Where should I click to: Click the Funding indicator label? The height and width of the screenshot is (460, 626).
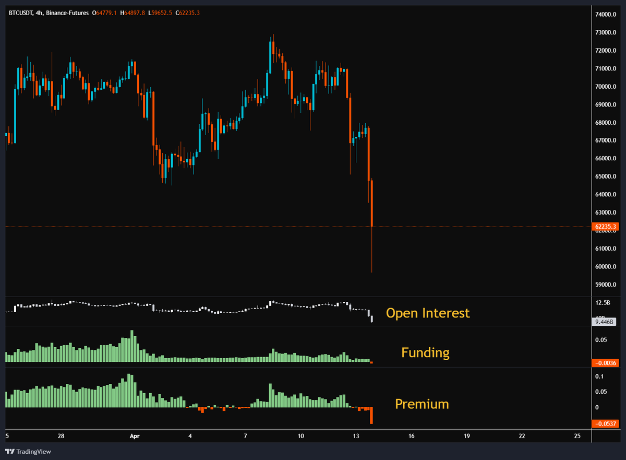[425, 352]
